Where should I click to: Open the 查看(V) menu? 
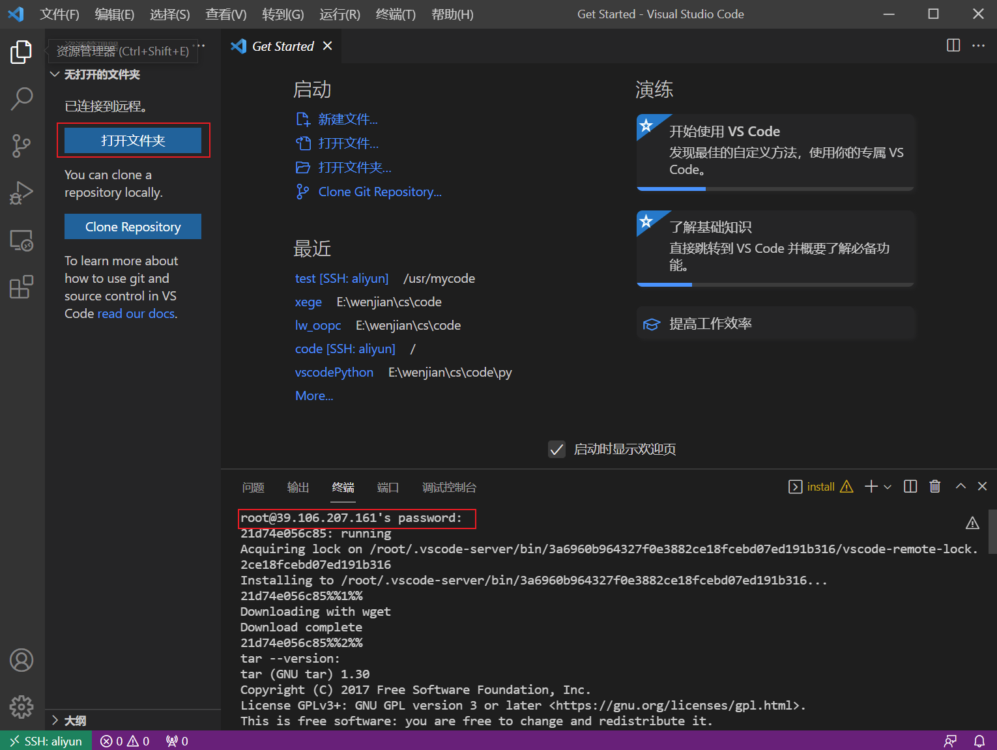pyautogui.click(x=225, y=14)
